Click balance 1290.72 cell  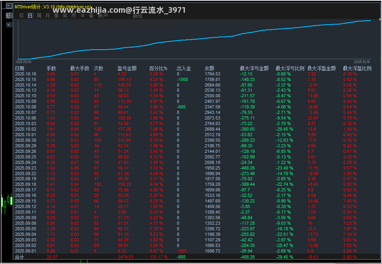212,229
